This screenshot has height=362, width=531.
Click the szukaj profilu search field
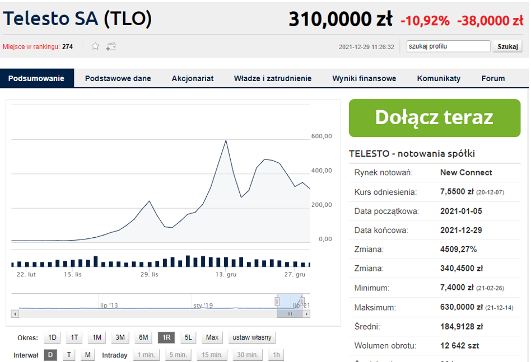(448, 46)
